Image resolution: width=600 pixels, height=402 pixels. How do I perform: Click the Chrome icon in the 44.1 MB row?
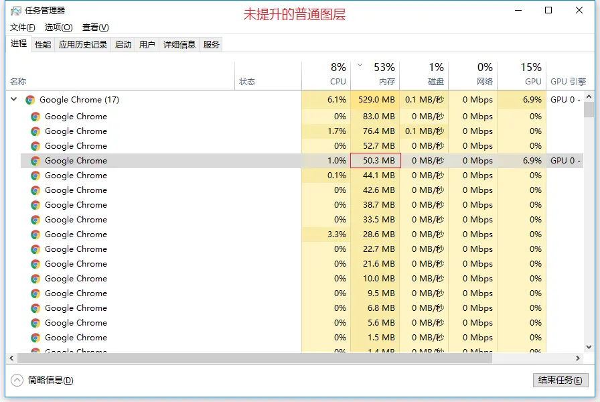click(x=35, y=176)
